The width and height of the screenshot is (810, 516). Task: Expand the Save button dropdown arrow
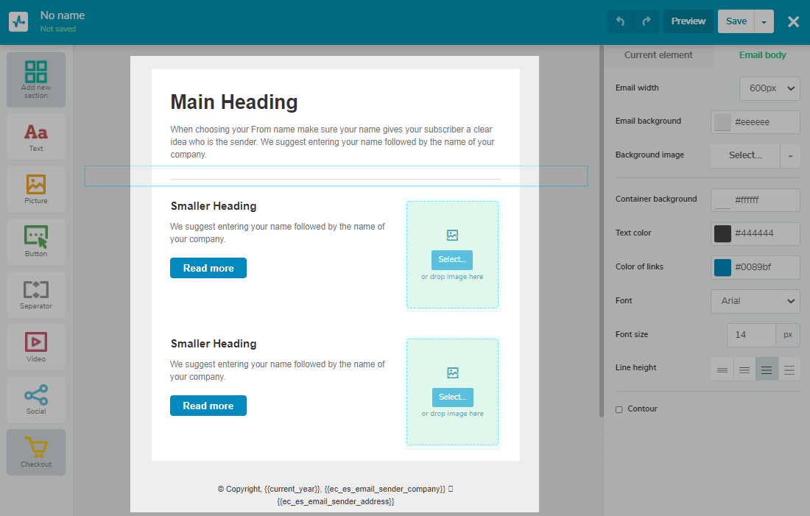click(x=764, y=22)
